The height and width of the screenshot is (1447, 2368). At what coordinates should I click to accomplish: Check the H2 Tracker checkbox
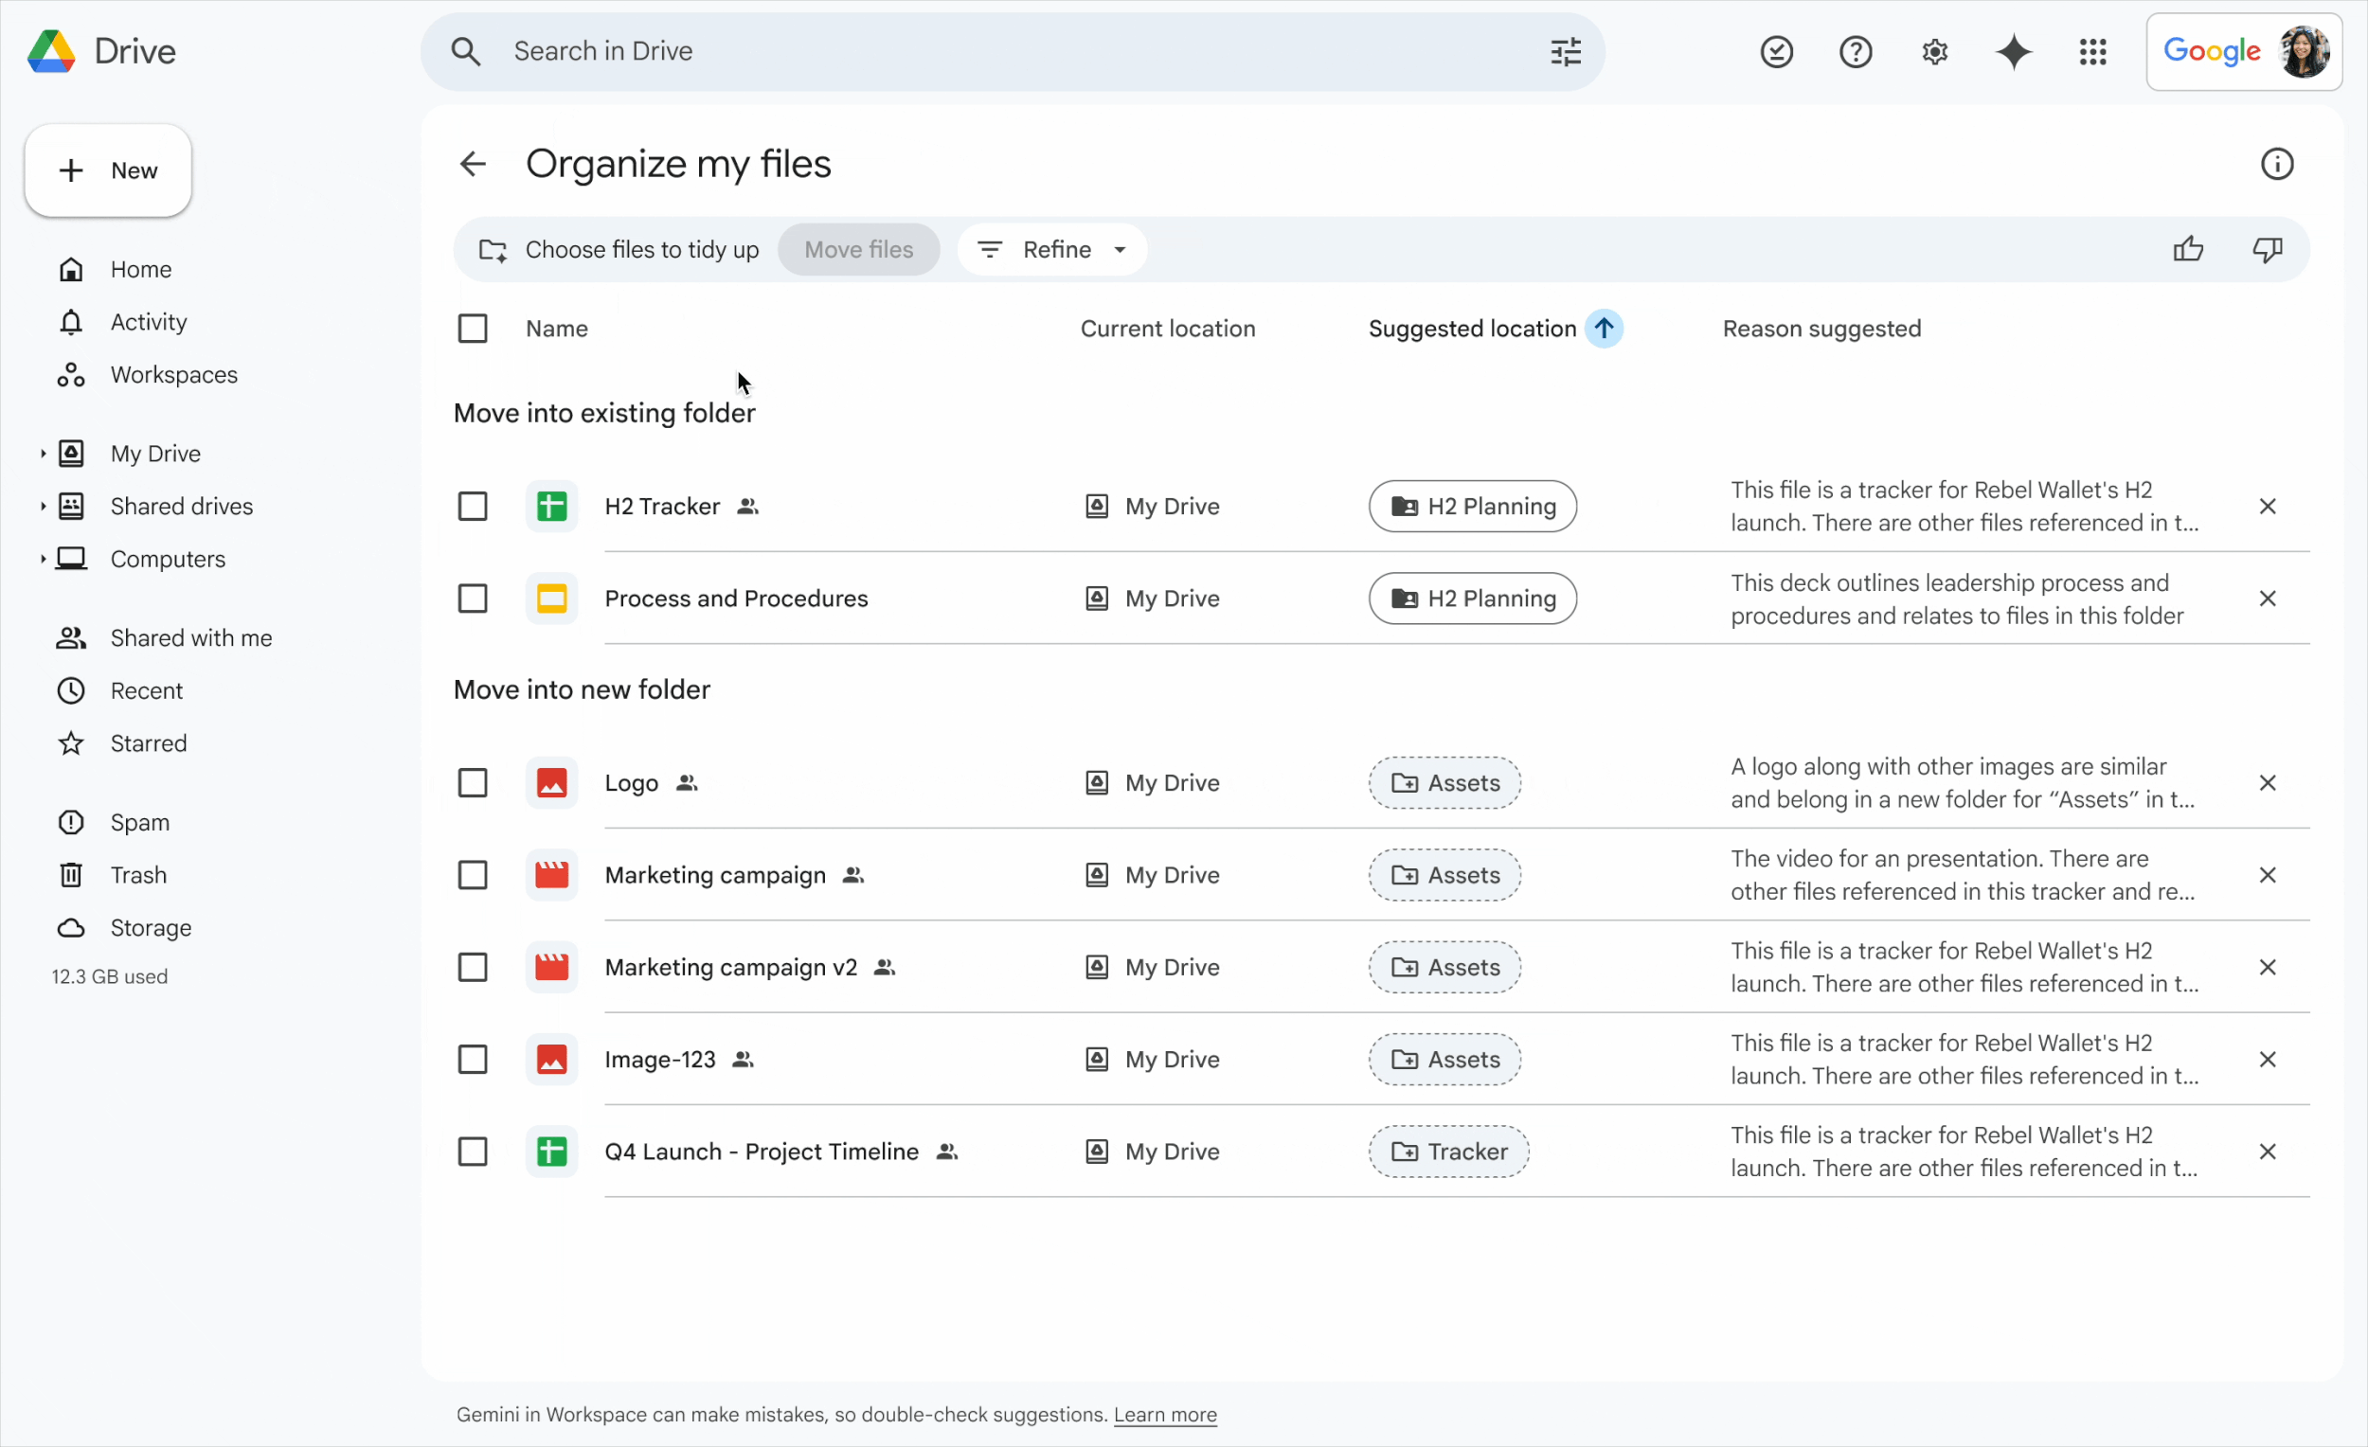pyautogui.click(x=473, y=507)
